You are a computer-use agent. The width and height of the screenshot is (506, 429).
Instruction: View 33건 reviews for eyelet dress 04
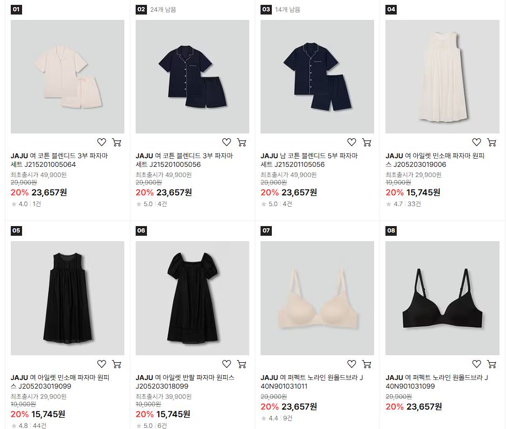tap(414, 204)
